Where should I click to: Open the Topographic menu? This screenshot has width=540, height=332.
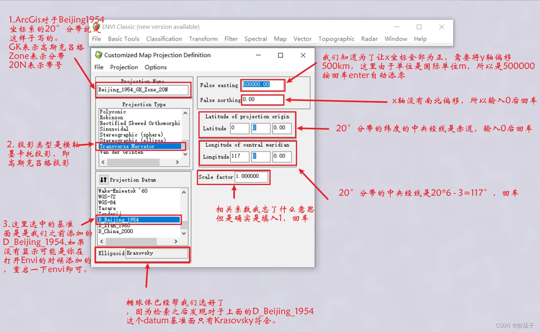pos(336,39)
